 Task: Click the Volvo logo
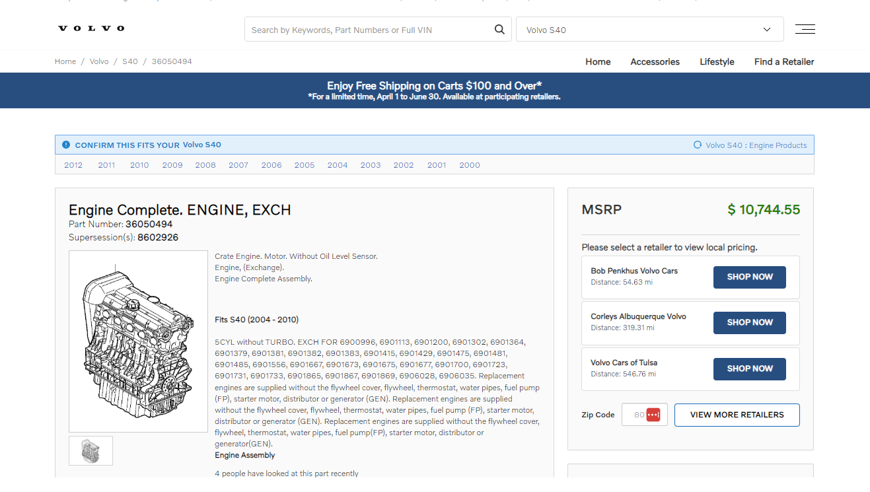(91, 28)
